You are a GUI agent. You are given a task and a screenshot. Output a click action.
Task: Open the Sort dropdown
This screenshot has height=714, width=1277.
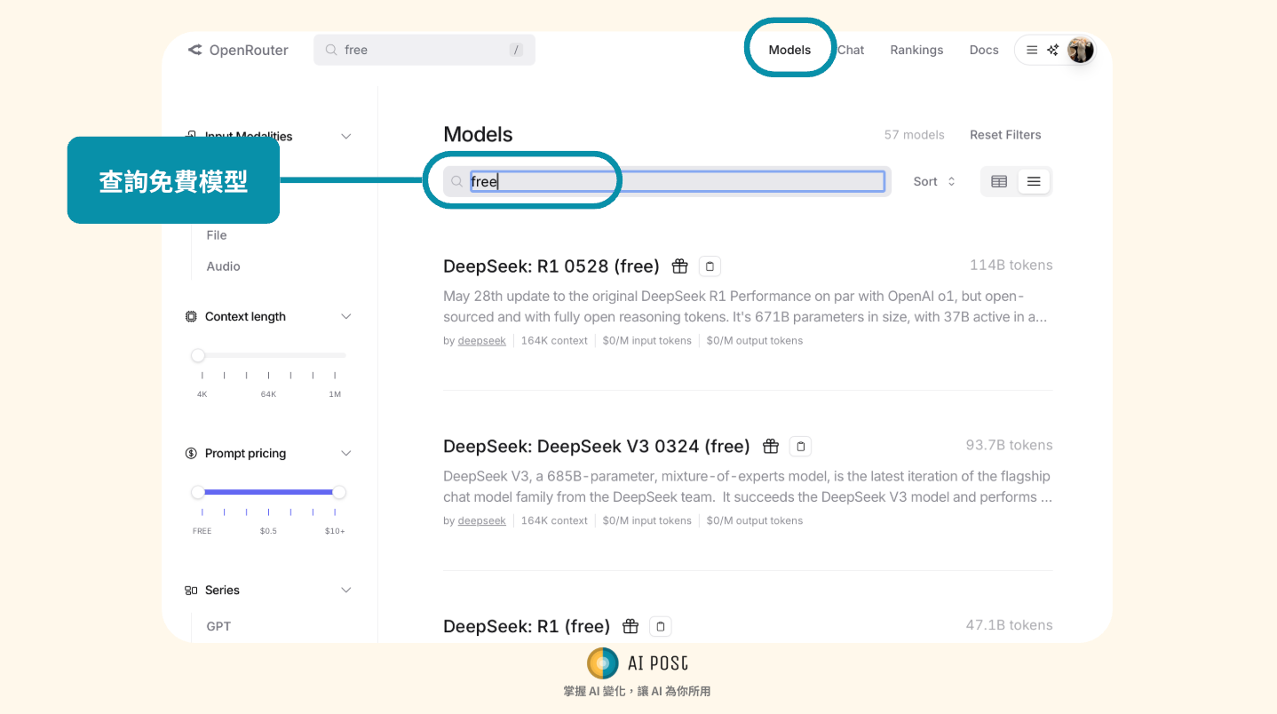tap(934, 181)
